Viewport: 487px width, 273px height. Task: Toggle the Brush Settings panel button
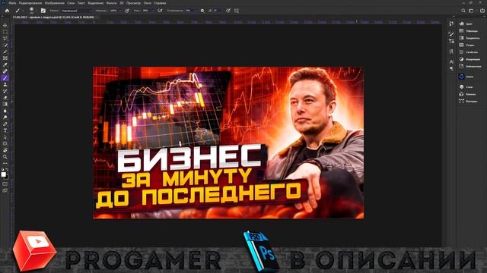point(43,11)
